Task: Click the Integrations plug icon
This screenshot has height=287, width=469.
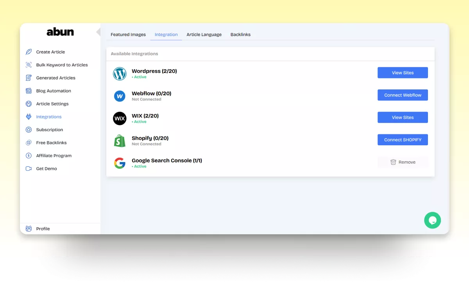Action: coord(29,117)
